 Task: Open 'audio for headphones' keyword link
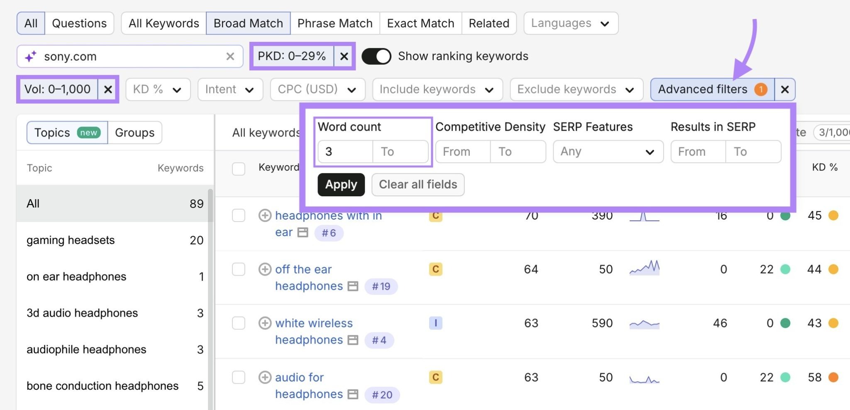pyautogui.click(x=309, y=386)
